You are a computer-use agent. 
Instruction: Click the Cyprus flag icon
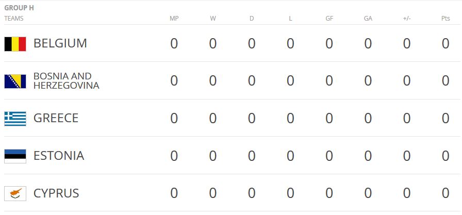coord(15,194)
